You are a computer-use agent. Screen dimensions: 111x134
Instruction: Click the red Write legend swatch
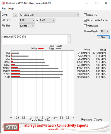pyautogui.click(x=41, y=49)
